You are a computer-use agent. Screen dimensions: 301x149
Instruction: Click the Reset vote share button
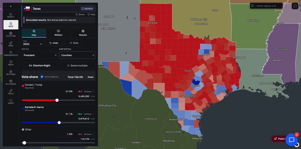tap(91, 77)
